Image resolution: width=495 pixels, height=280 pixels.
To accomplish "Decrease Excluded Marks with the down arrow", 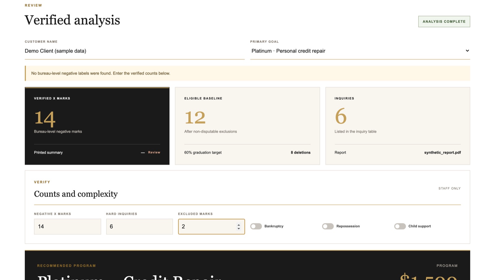I will tap(239, 229).
